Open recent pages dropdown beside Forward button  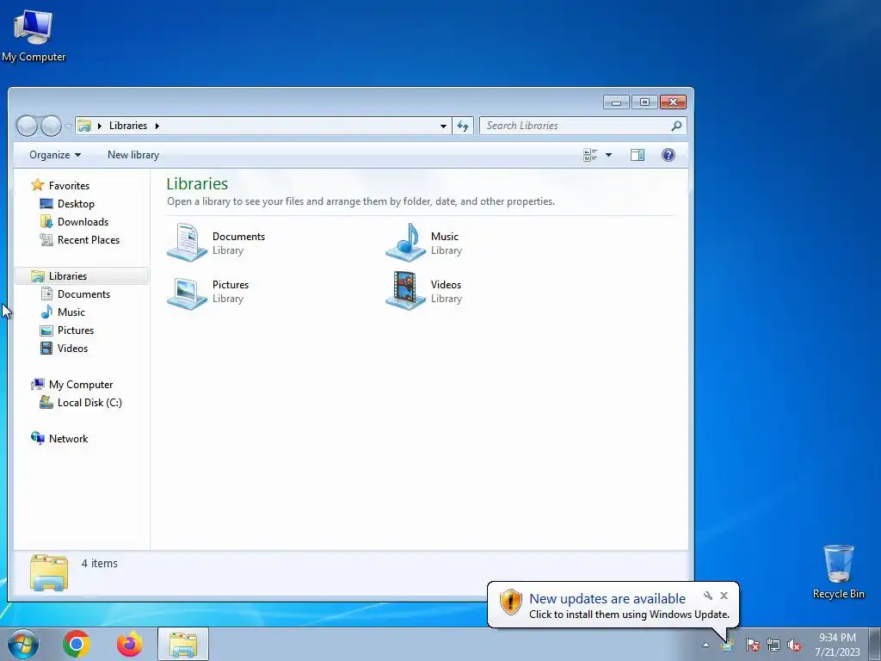67,127
